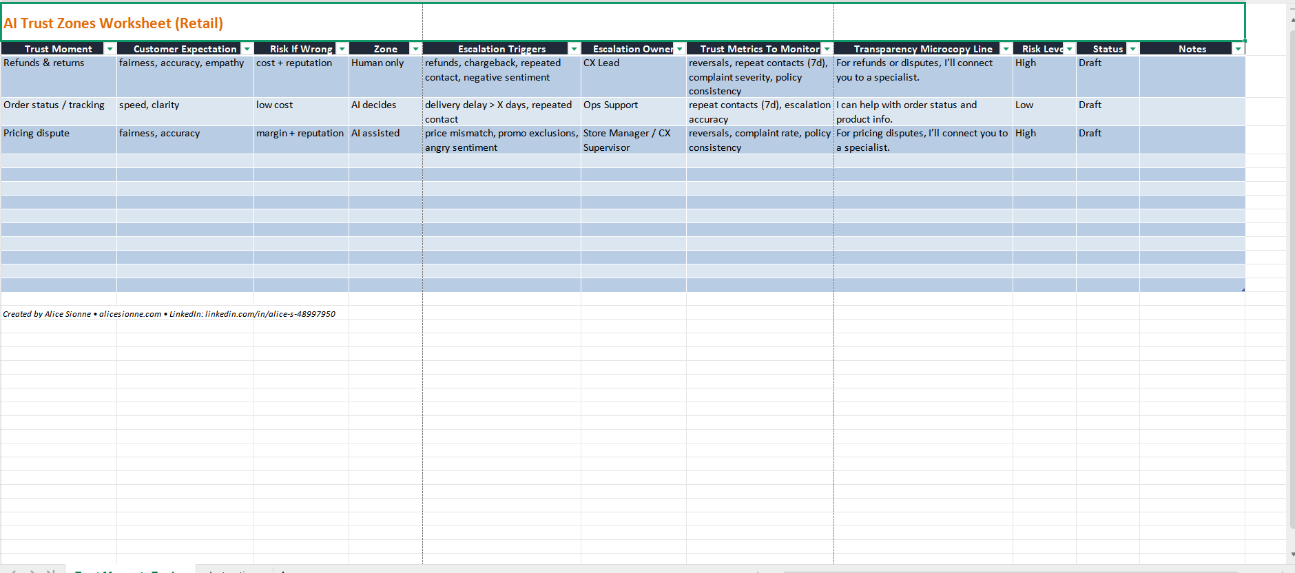Select the 'fairness, accuracy' cell in Pricing row
This screenshot has height=573, width=1295.
(x=185, y=140)
